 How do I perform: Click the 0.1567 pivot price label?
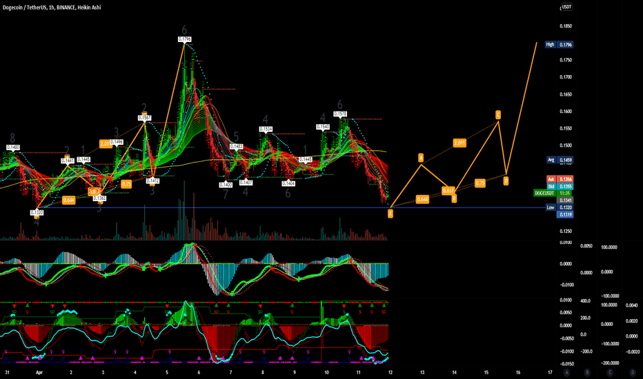click(144, 118)
